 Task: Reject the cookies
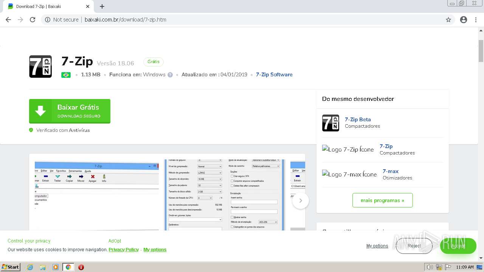pyautogui.click(x=414, y=246)
